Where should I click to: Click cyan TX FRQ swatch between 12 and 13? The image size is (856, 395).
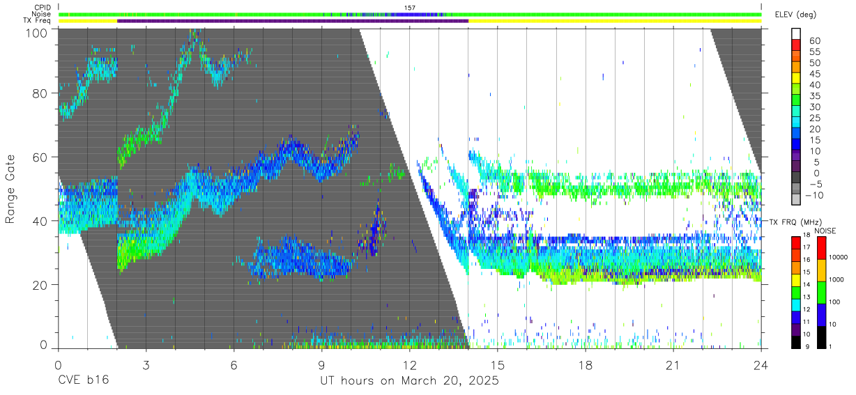pos(796,304)
